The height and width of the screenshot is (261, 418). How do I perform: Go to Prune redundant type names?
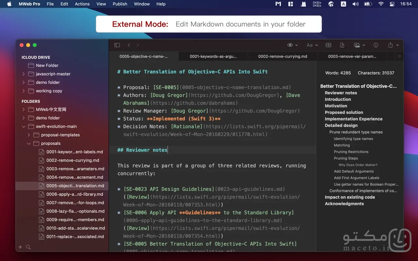point(356,132)
